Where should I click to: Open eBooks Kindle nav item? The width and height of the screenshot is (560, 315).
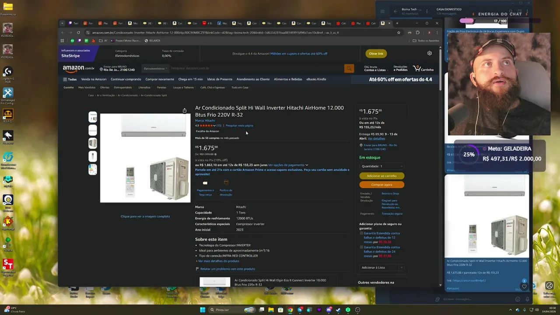pyautogui.click(x=316, y=79)
